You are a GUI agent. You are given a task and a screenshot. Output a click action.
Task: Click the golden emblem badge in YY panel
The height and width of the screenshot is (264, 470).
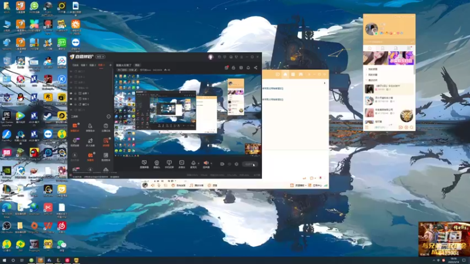tap(406, 116)
